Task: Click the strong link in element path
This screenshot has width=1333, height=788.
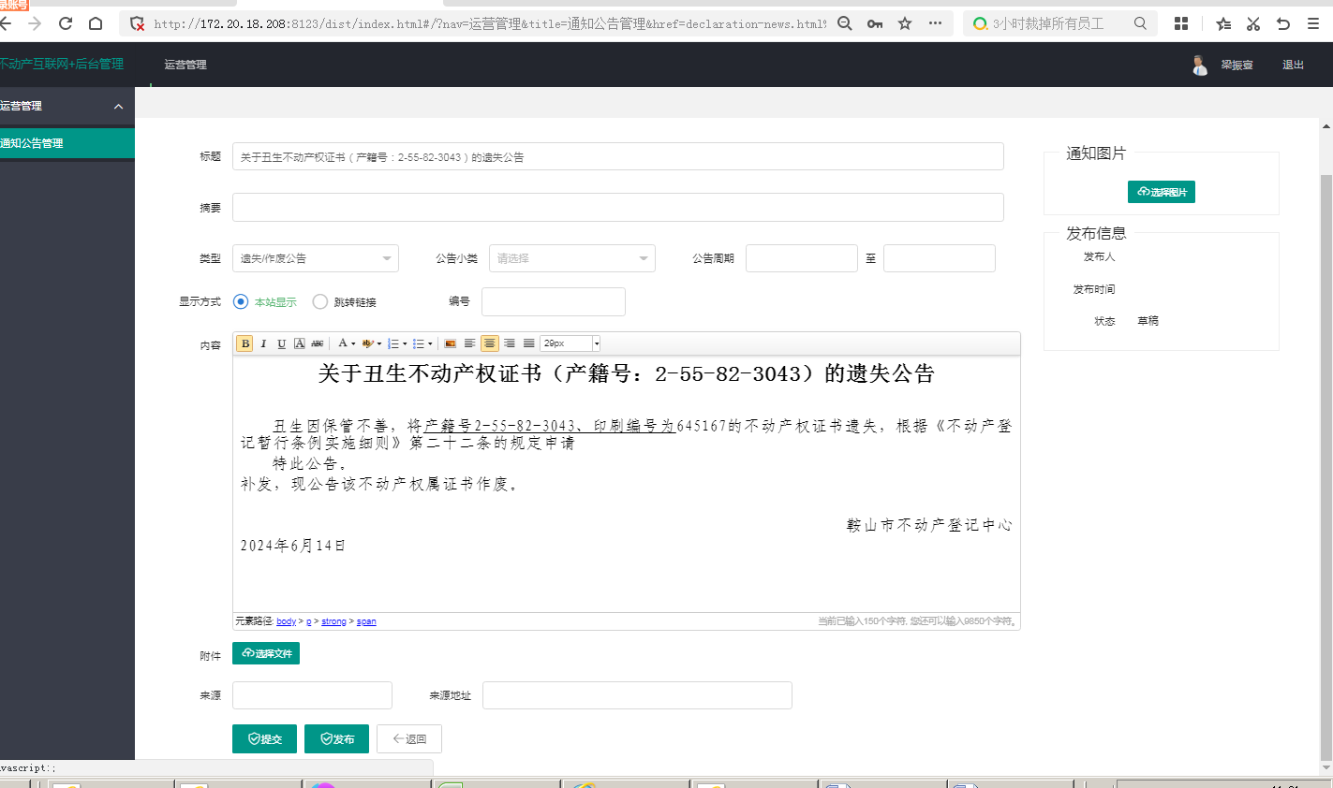Action: (x=333, y=621)
